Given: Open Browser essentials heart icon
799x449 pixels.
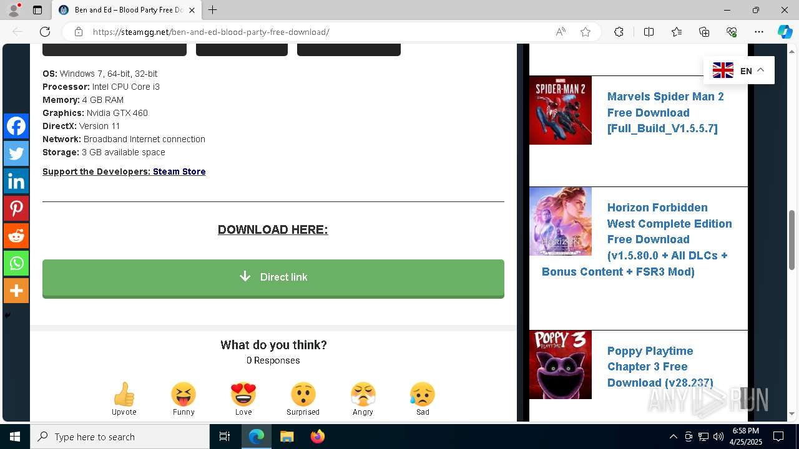Looking at the screenshot, I should pyautogui.click(x=732, y=32).
